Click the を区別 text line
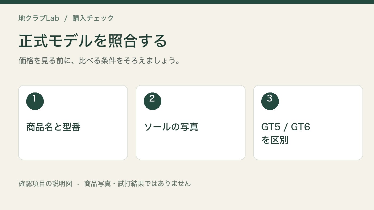This screenshot has height=210, width=374. coord(275,140)
